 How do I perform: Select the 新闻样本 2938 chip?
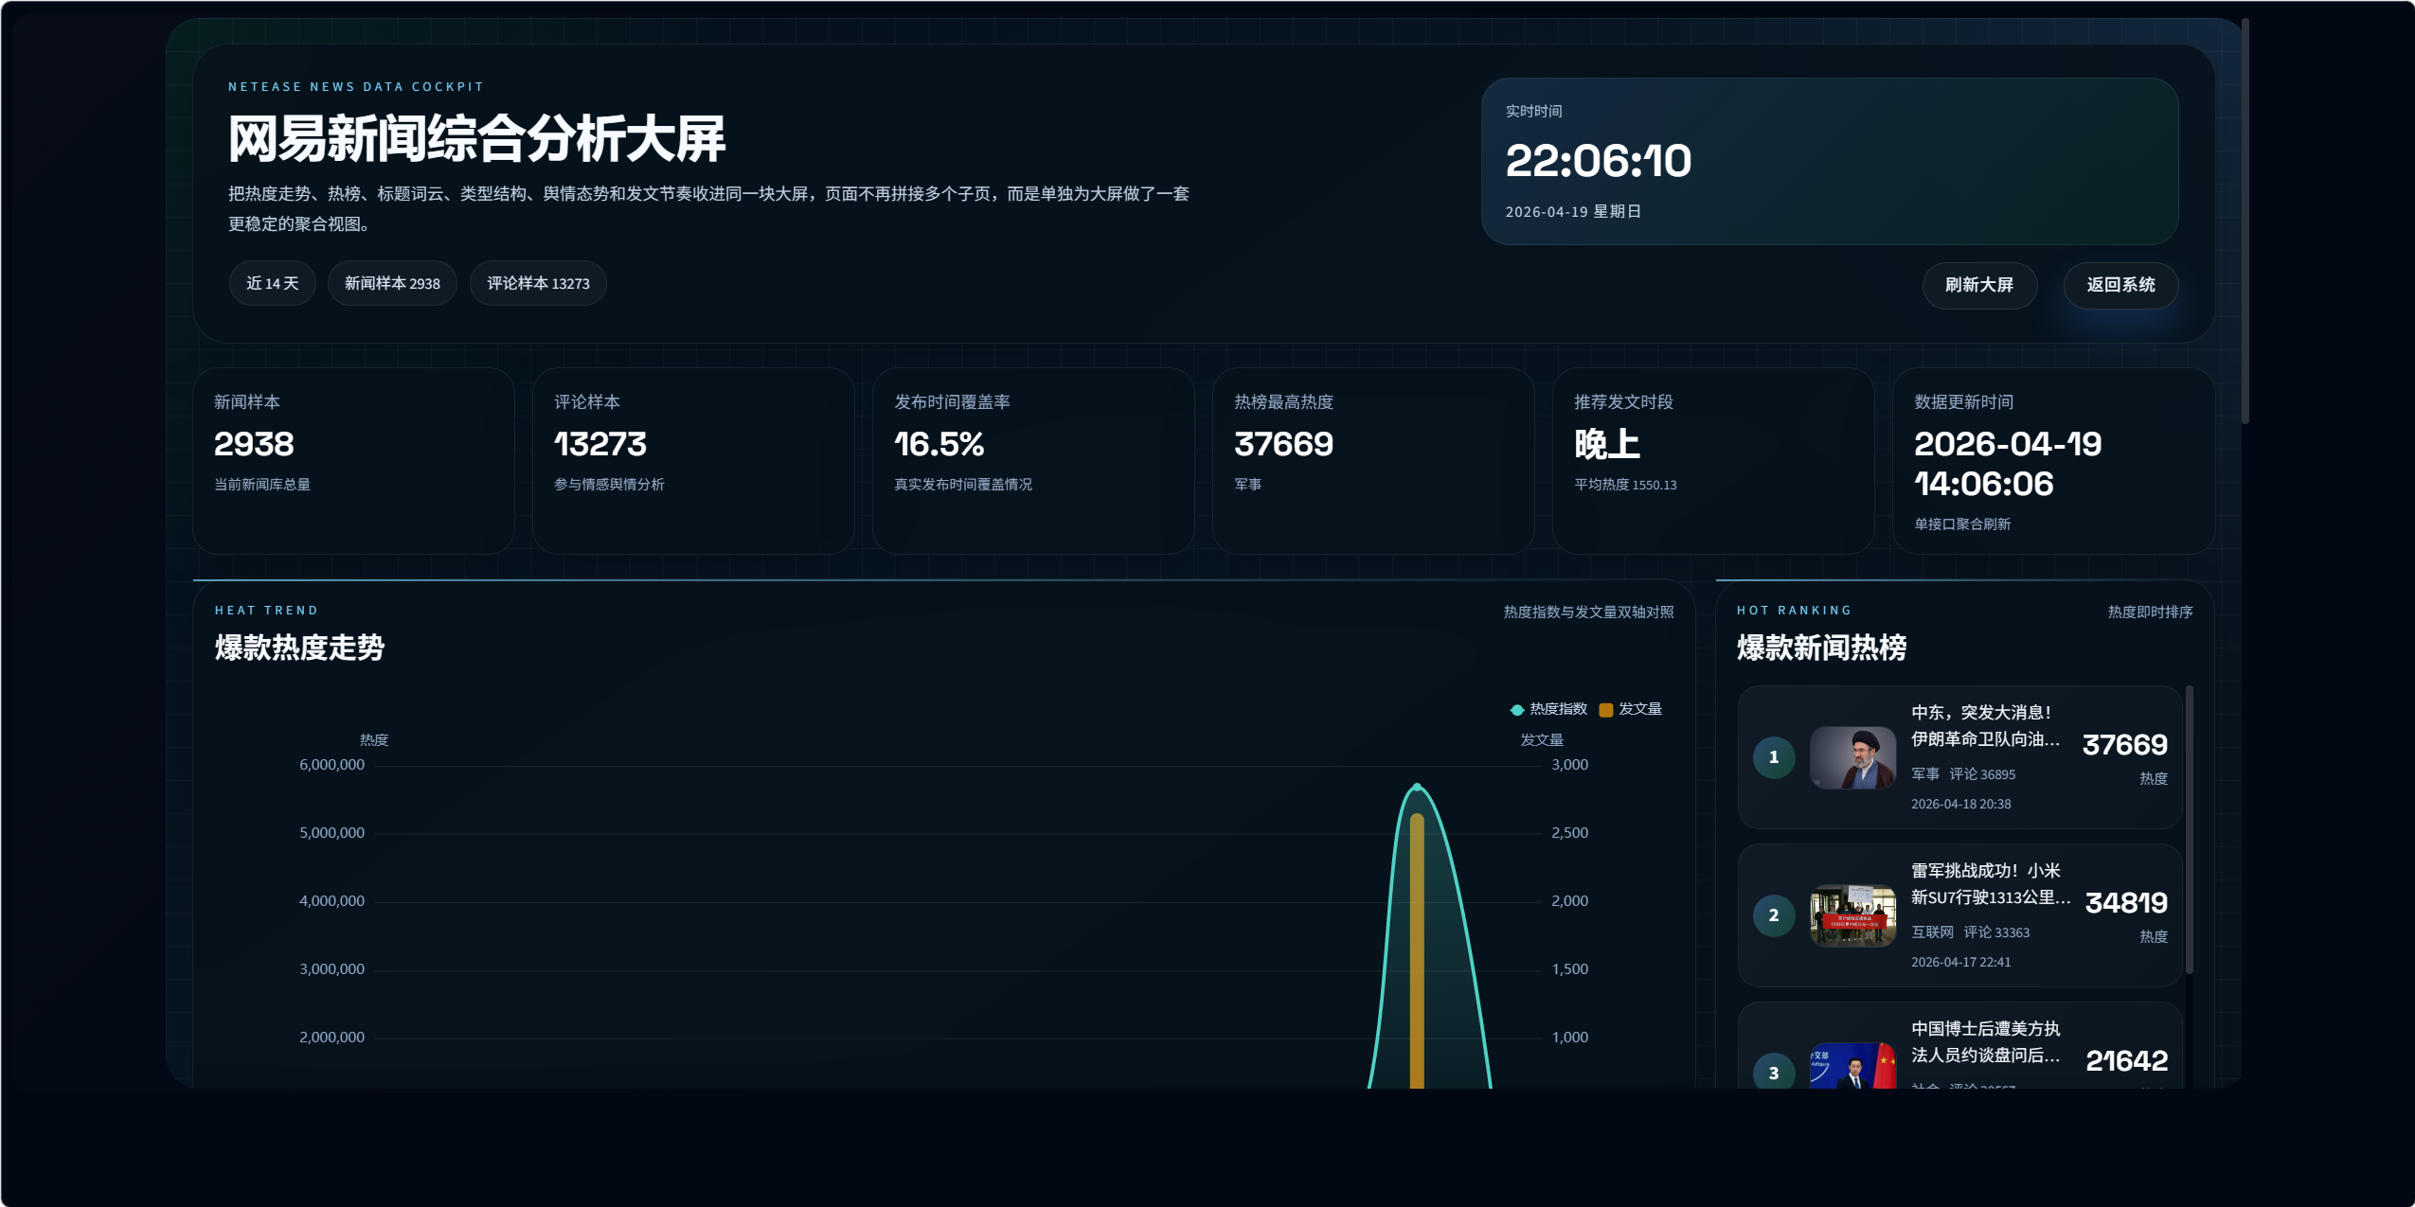392,283
